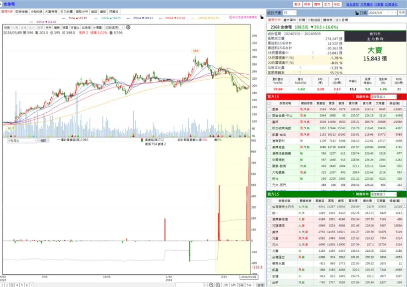
Task: Click help icon beside 區間周轉率
Action: (x=300, y=73)
